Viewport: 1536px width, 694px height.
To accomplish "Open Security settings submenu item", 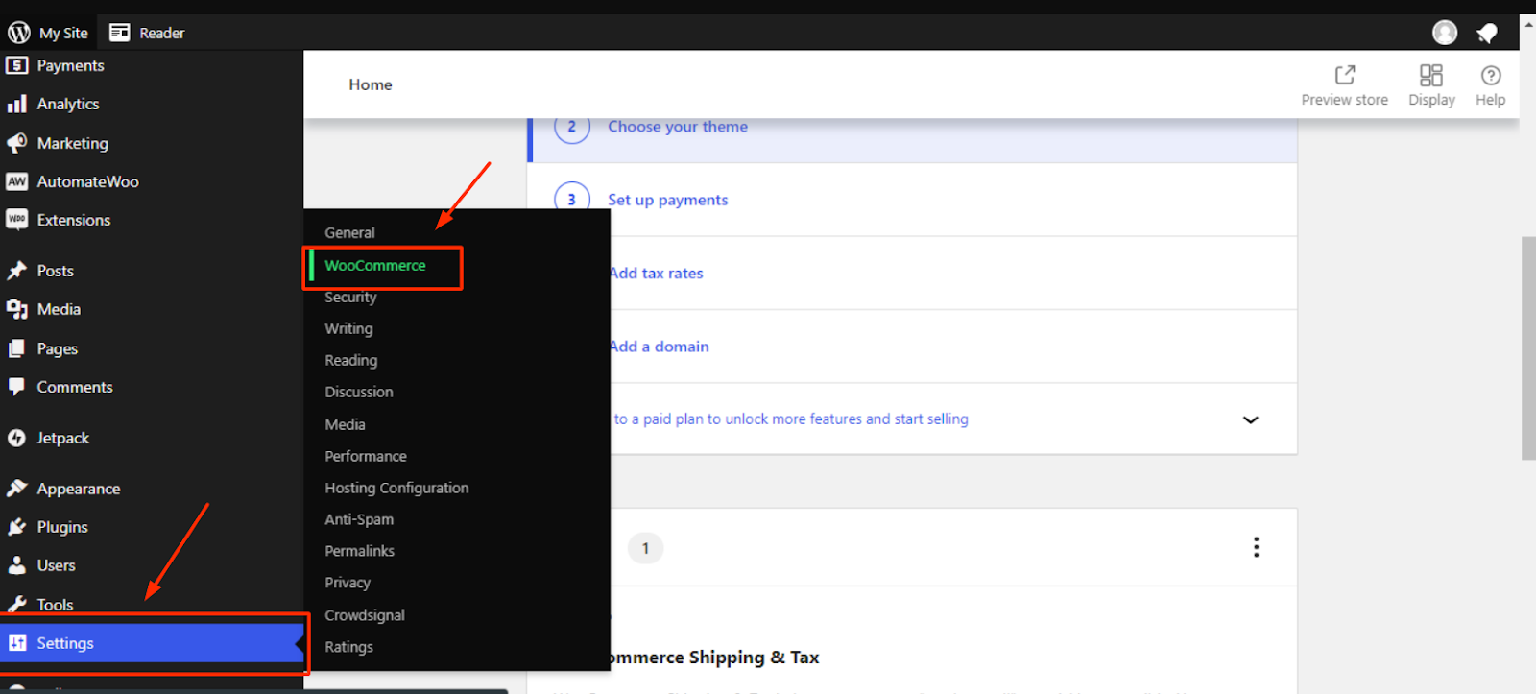I will click(x=350, y=297).
